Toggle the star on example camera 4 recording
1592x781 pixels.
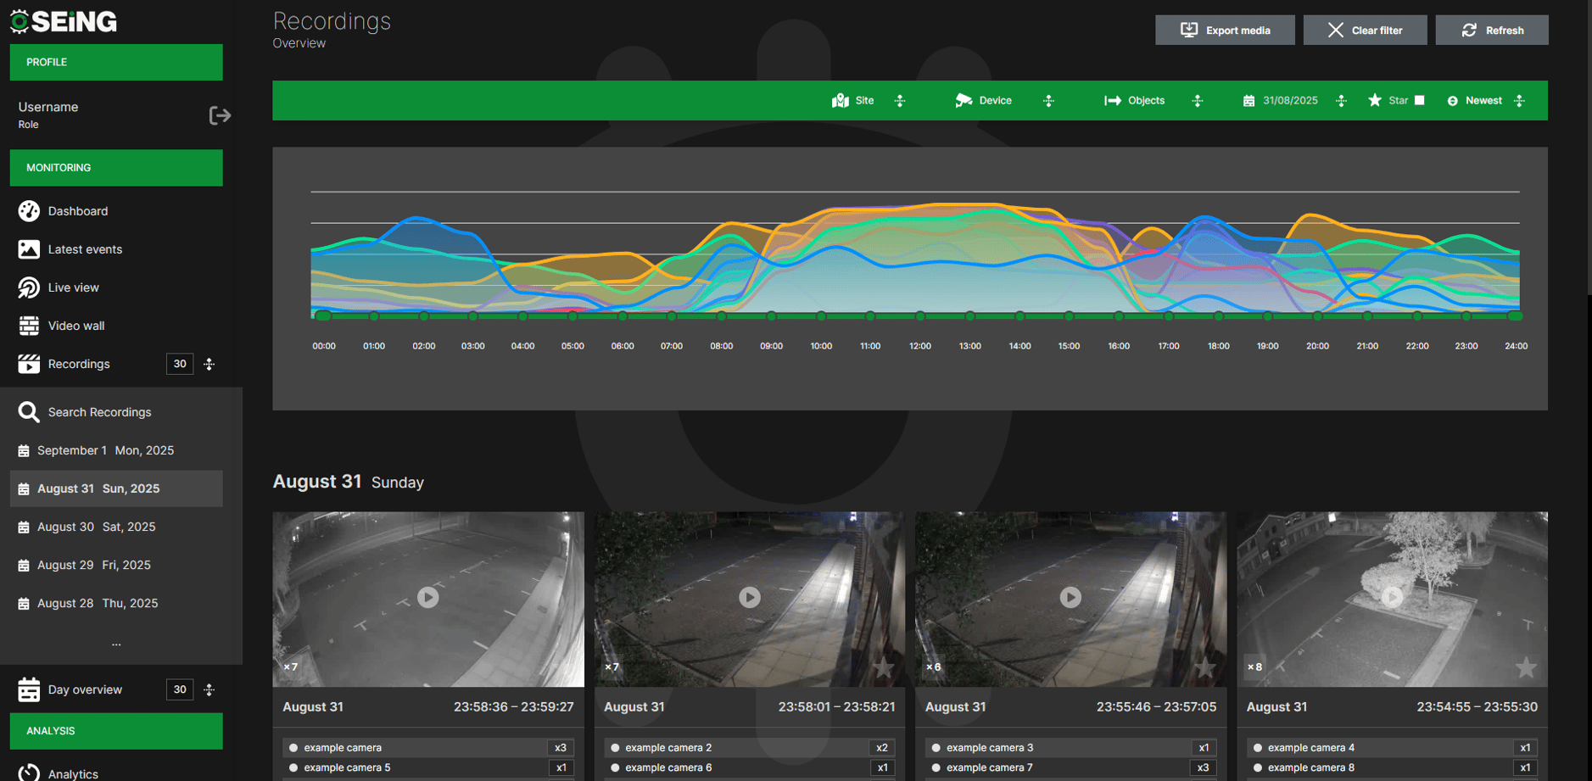[x=1527, y=668]
